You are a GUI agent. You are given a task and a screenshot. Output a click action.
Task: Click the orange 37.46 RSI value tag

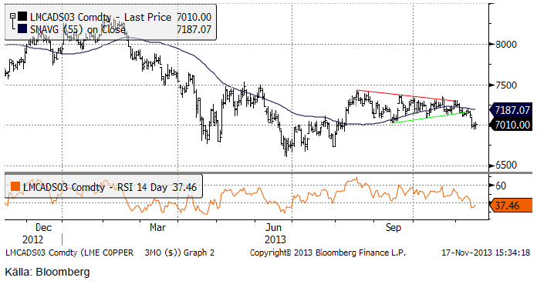tap(509, 206)
